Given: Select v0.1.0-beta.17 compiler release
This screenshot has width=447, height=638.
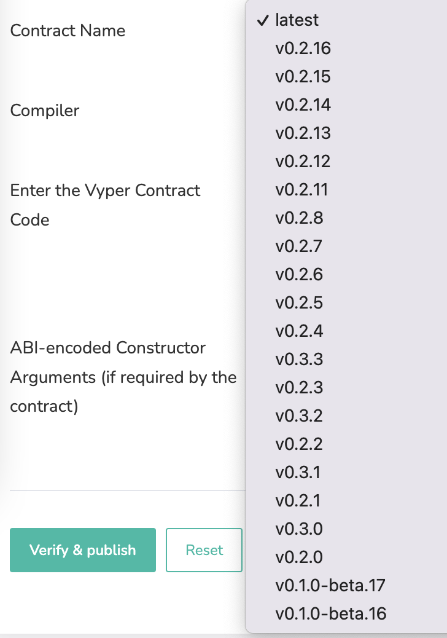Looking at the screenshot, I should pyautogui.click(x=330, y=585).
